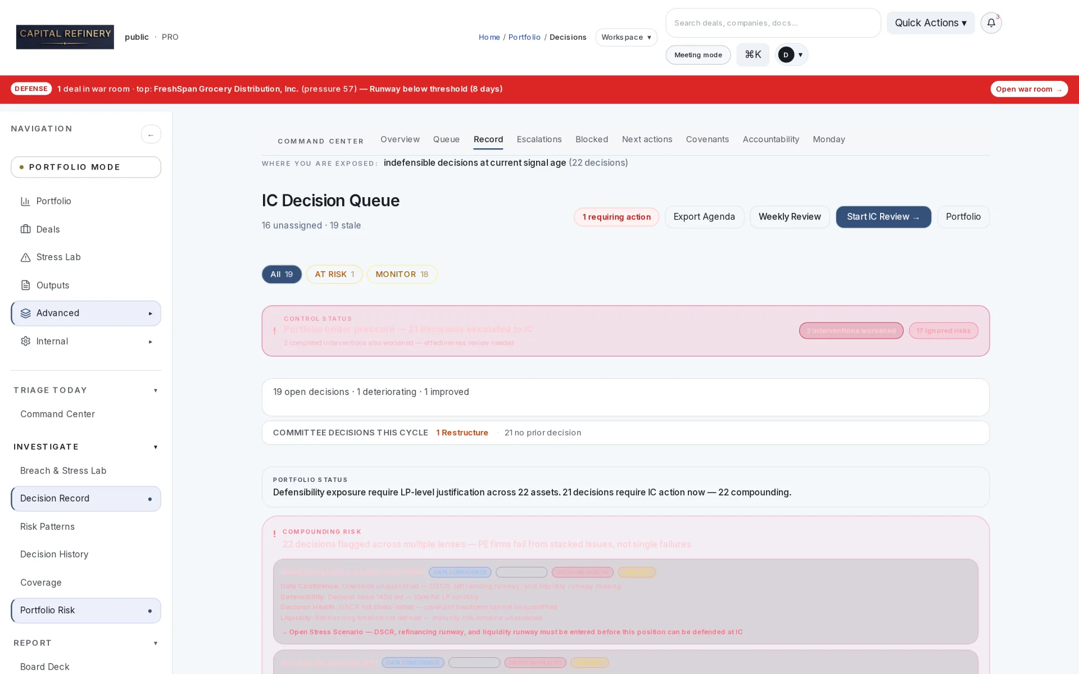1079x674 pixels.
Task: Open Quick Actions dropdown
Action: pos(931,23)
